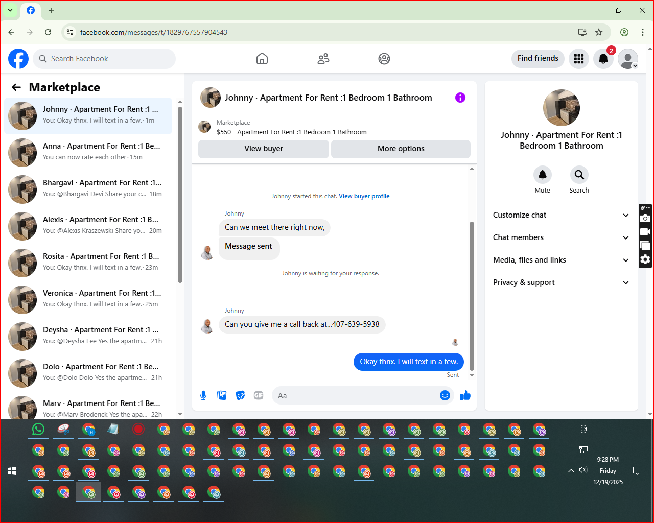The image size is (654, 523).
Task: Click the More options button
Action: (x=401, y=149)
